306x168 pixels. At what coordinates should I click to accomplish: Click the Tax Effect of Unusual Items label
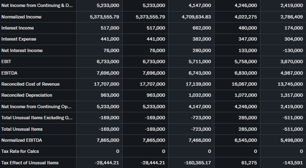tap(30, 163)
